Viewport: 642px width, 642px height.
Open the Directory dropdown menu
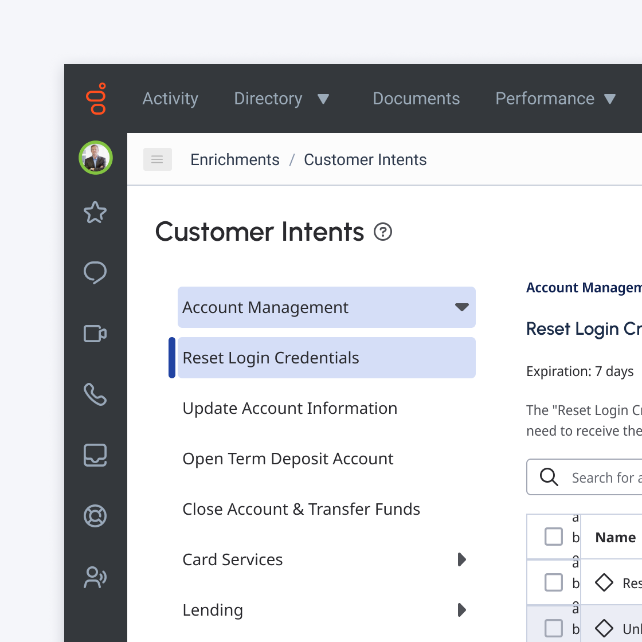(281, 99)
